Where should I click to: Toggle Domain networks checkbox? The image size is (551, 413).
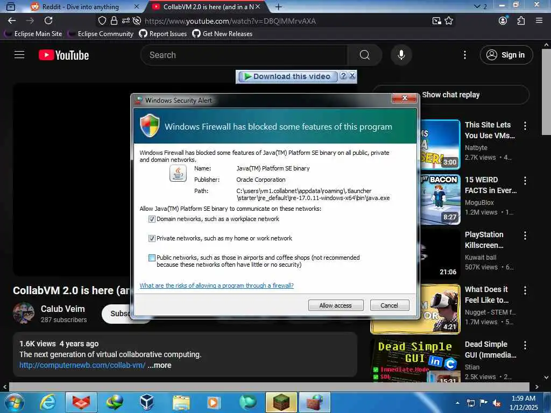(x=152, y=219)
